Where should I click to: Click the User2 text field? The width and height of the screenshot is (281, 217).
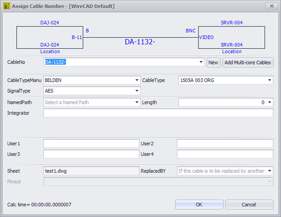coord(225,144)
